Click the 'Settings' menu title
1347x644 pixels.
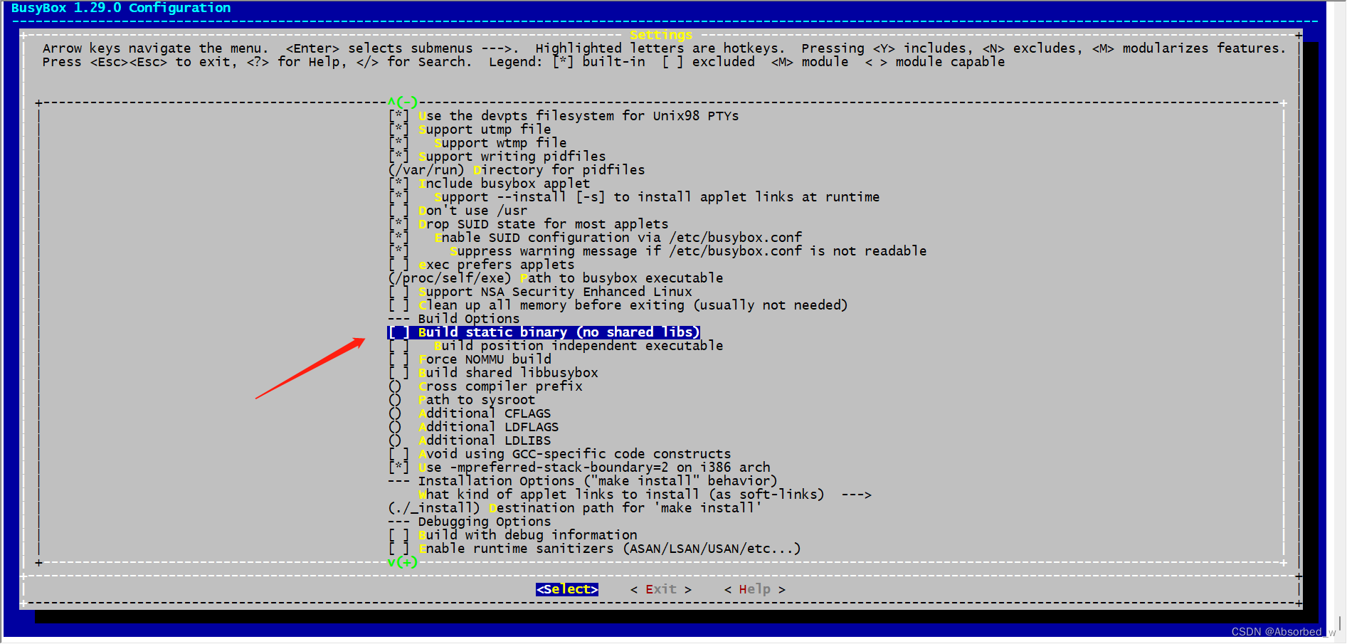tap(661, 35)
